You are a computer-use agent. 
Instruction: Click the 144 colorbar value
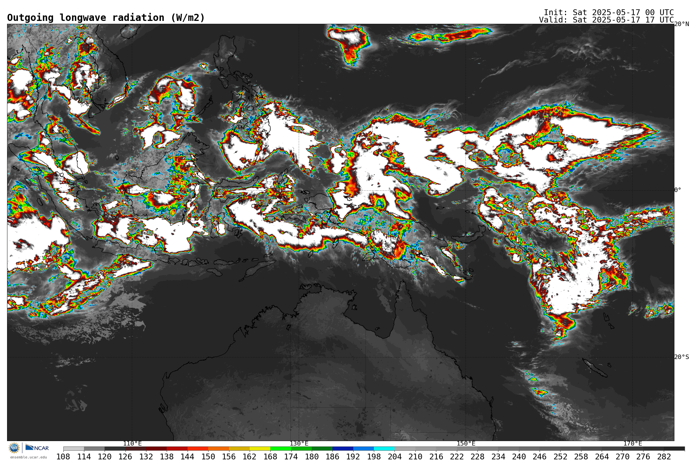click(x=188, y=456)
